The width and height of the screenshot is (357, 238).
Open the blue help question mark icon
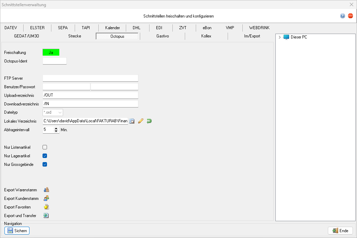click(343, 16)
